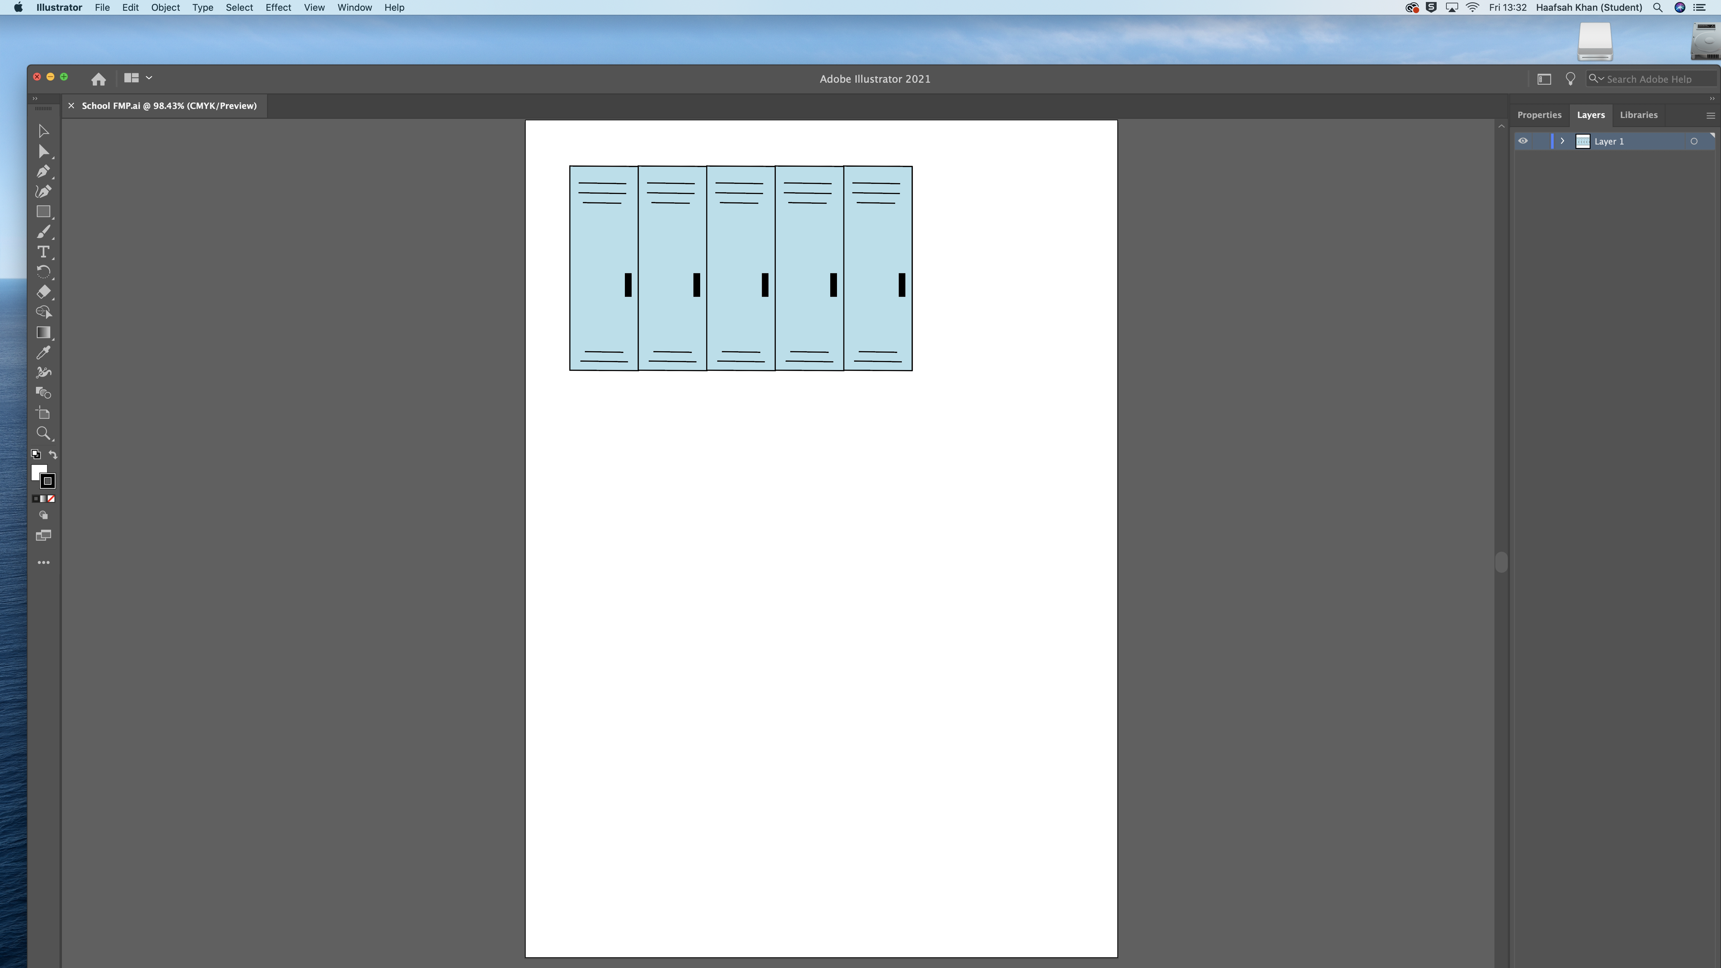Open the Layers panel menu
1721x968 pixels.
coord(1710,116)
